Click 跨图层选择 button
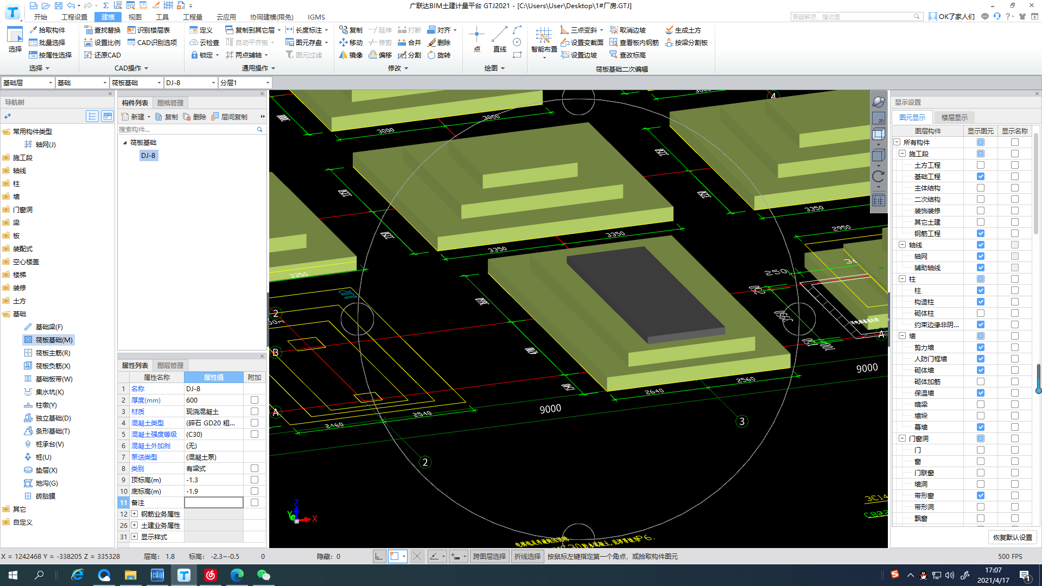This screenshot has width=1042, height=586. pos(489,556)
